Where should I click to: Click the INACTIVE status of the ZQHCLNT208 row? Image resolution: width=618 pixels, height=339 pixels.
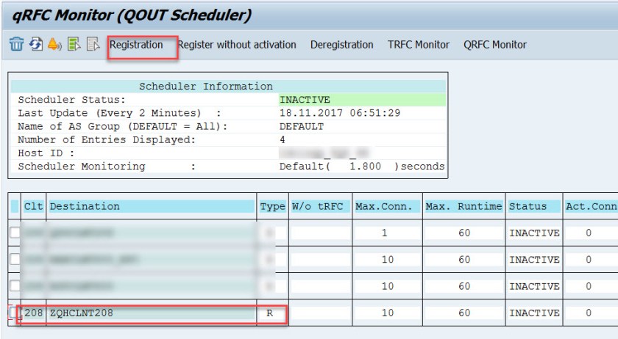(x=534, y=313)
